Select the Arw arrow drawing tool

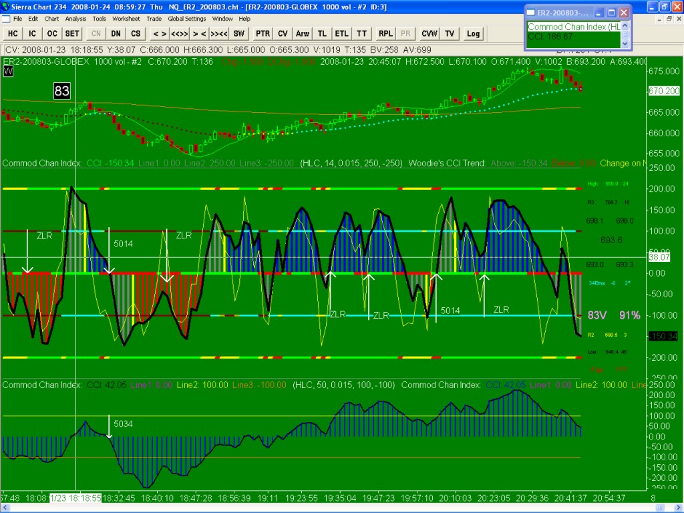(x=303, y=33)
